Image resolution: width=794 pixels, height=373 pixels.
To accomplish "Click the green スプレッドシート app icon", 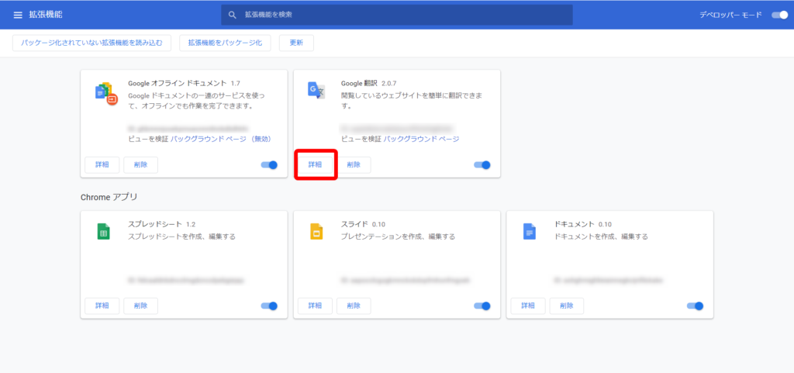I will pos(103,232).
